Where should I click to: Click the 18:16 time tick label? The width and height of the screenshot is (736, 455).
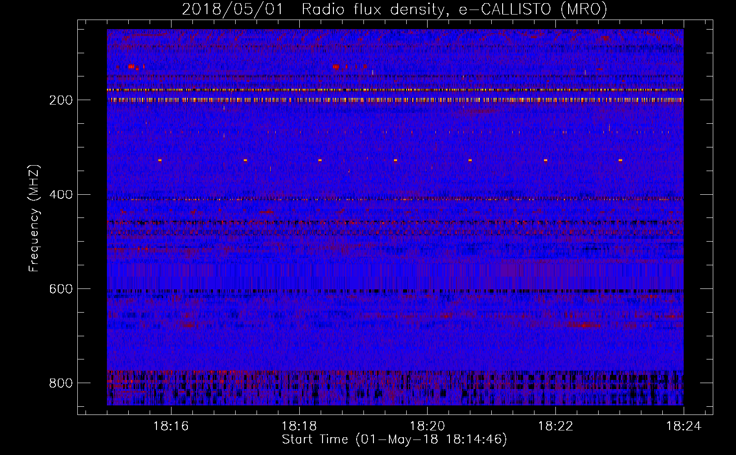pyautogui.click(x=171, y=426)
